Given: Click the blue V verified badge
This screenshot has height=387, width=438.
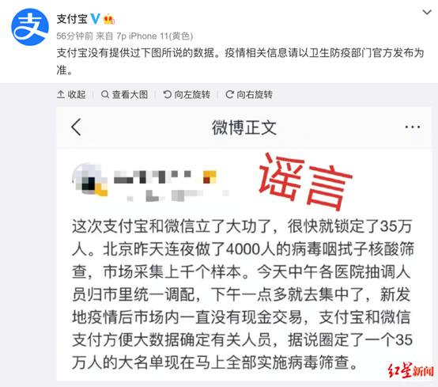Looking at the screenshot, I should (95, 19).
